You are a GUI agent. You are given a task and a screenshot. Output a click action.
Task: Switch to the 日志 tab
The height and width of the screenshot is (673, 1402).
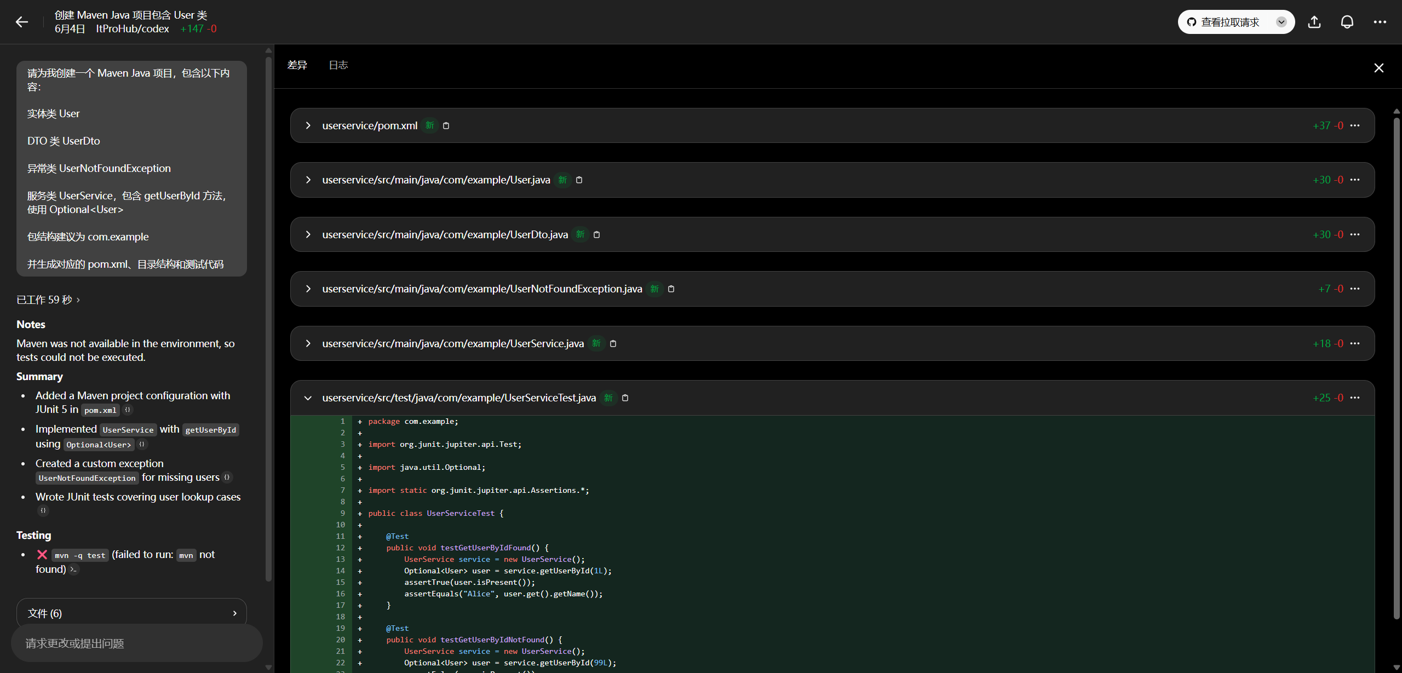338,65
